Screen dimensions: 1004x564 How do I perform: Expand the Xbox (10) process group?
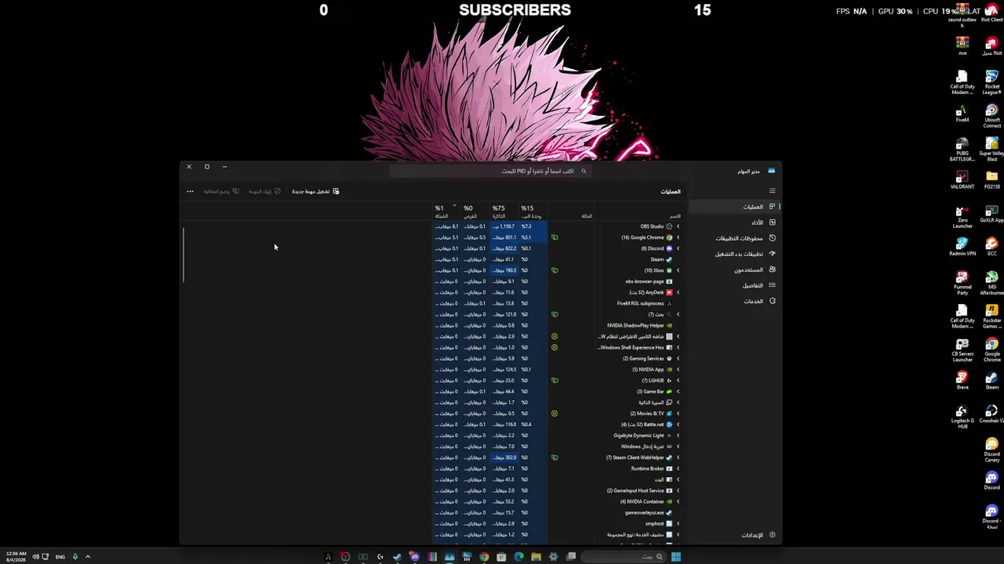tap(678, 270)
